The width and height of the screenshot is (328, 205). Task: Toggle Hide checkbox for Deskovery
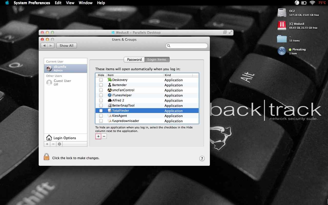click(x=101, y=80)
